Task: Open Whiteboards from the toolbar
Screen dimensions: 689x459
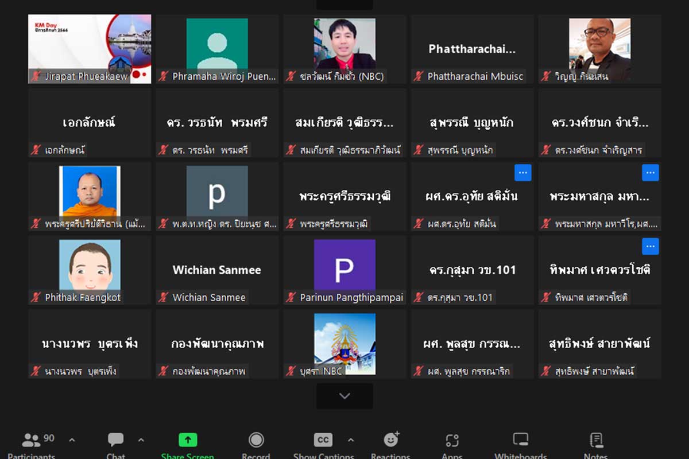Action: [520, 441]
